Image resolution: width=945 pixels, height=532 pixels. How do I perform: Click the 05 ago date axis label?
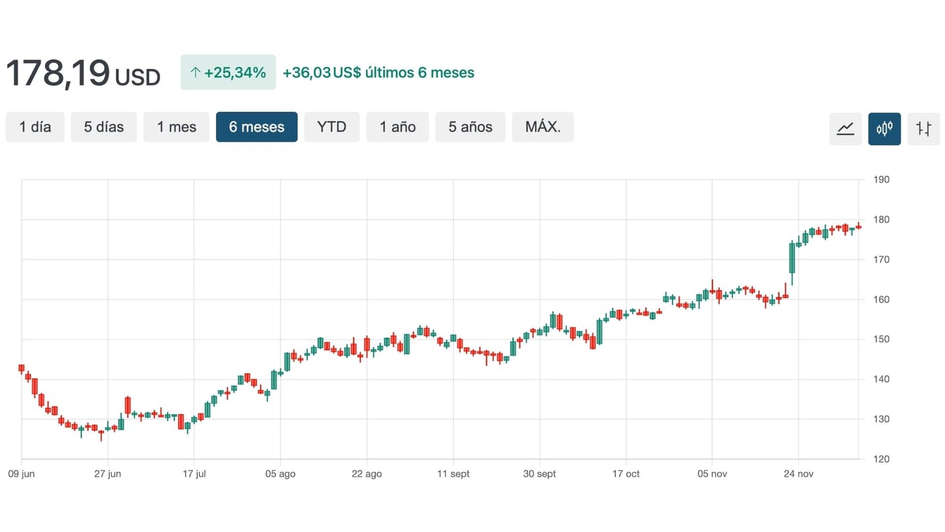coord(280,474)
